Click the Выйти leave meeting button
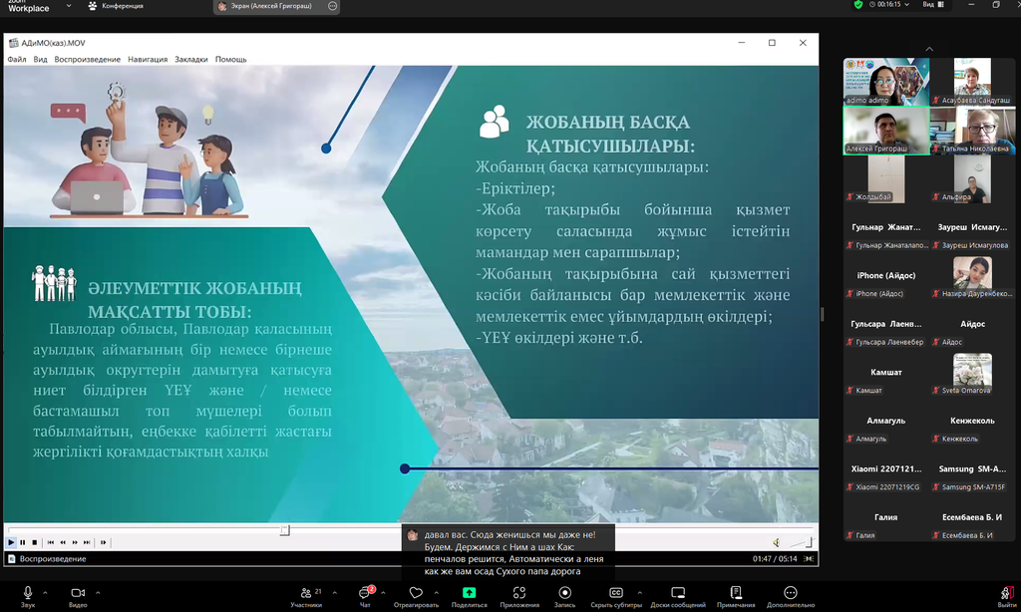This screenshot has width=1021, height=612. coord(1007,594)
